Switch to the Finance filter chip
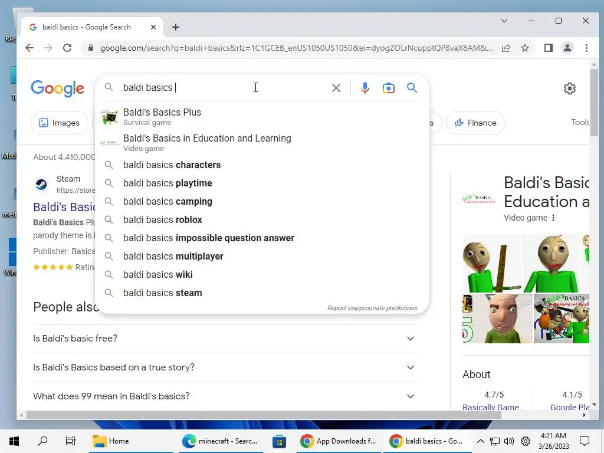Screen dimensions: 604x453 [475, 123]
